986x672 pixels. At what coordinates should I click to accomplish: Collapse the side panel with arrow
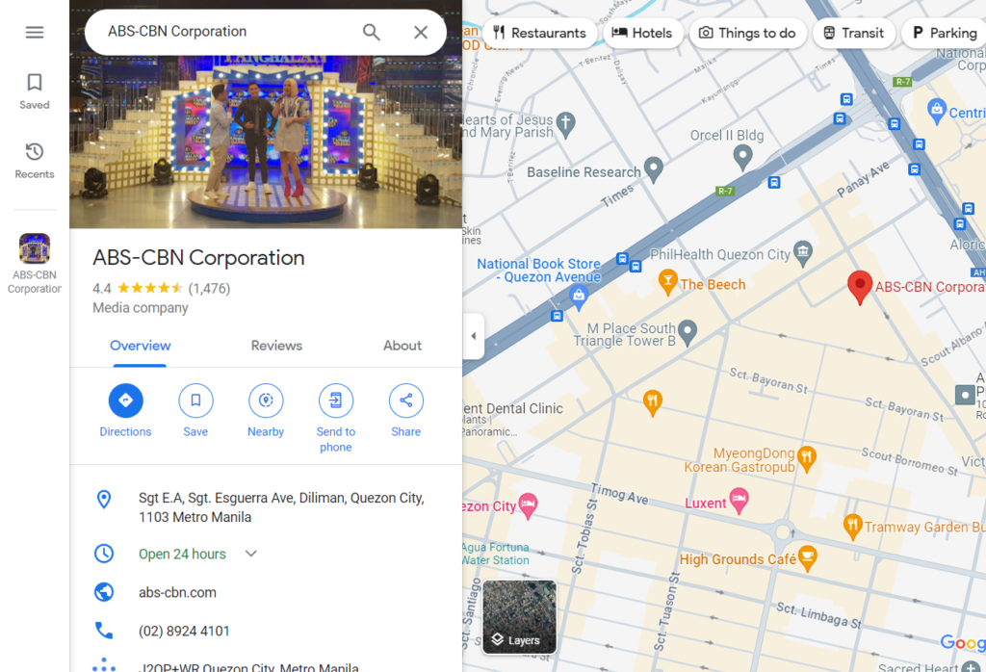tap(473, 336)
